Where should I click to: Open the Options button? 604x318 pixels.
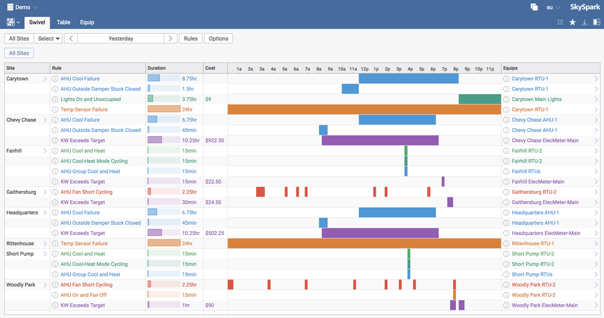[219, 39]
